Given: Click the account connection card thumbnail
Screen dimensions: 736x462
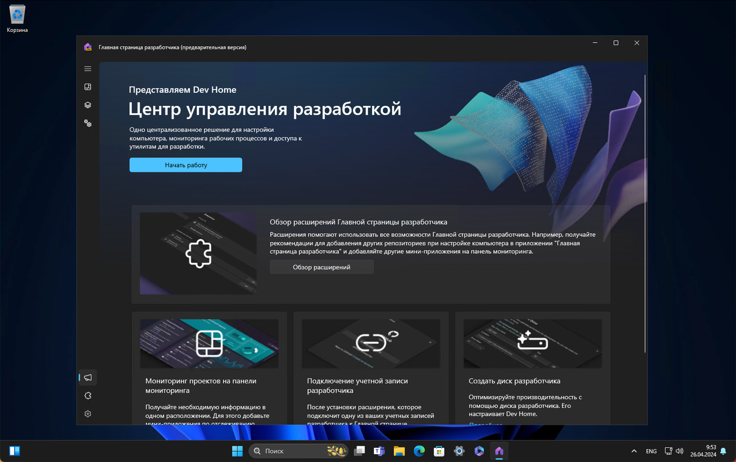Looking at the screenshot, I should [x=371, y=344].
